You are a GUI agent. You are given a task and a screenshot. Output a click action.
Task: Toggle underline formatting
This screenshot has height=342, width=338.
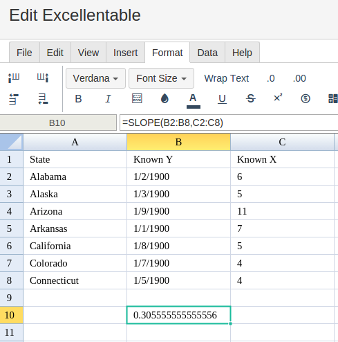222,99
